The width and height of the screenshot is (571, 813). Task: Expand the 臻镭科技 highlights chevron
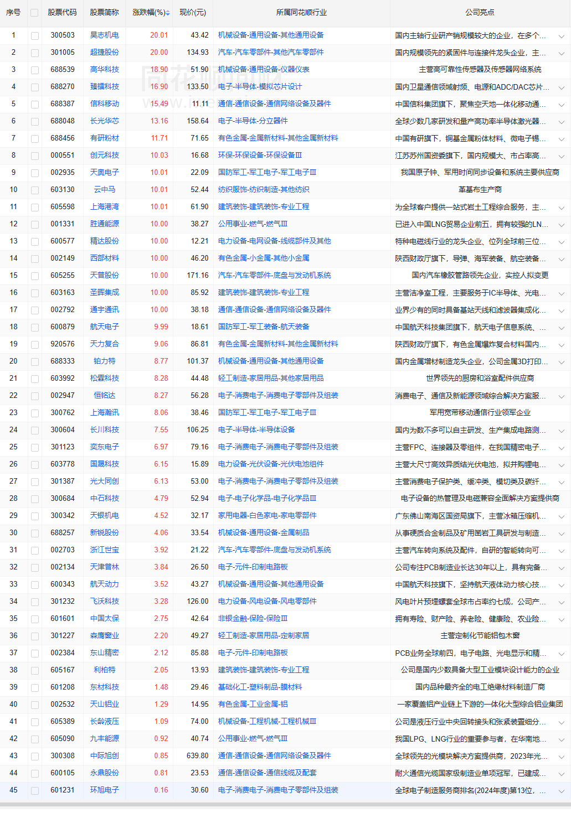coord(561,87)
